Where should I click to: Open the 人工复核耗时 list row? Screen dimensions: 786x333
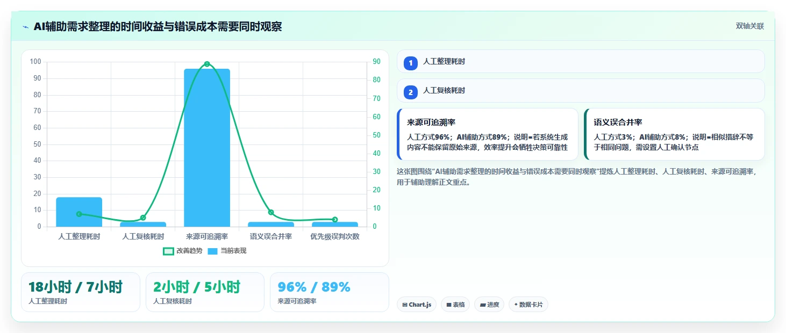click(581, 91)
